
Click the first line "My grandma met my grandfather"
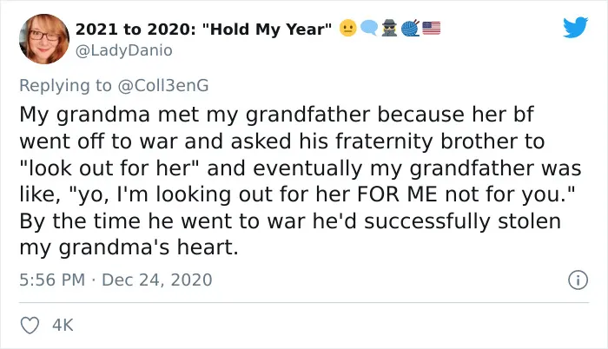pos(195,115)
